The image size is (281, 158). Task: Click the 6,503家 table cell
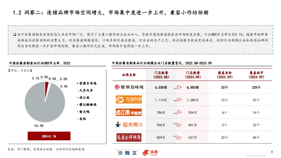point(193,87)
